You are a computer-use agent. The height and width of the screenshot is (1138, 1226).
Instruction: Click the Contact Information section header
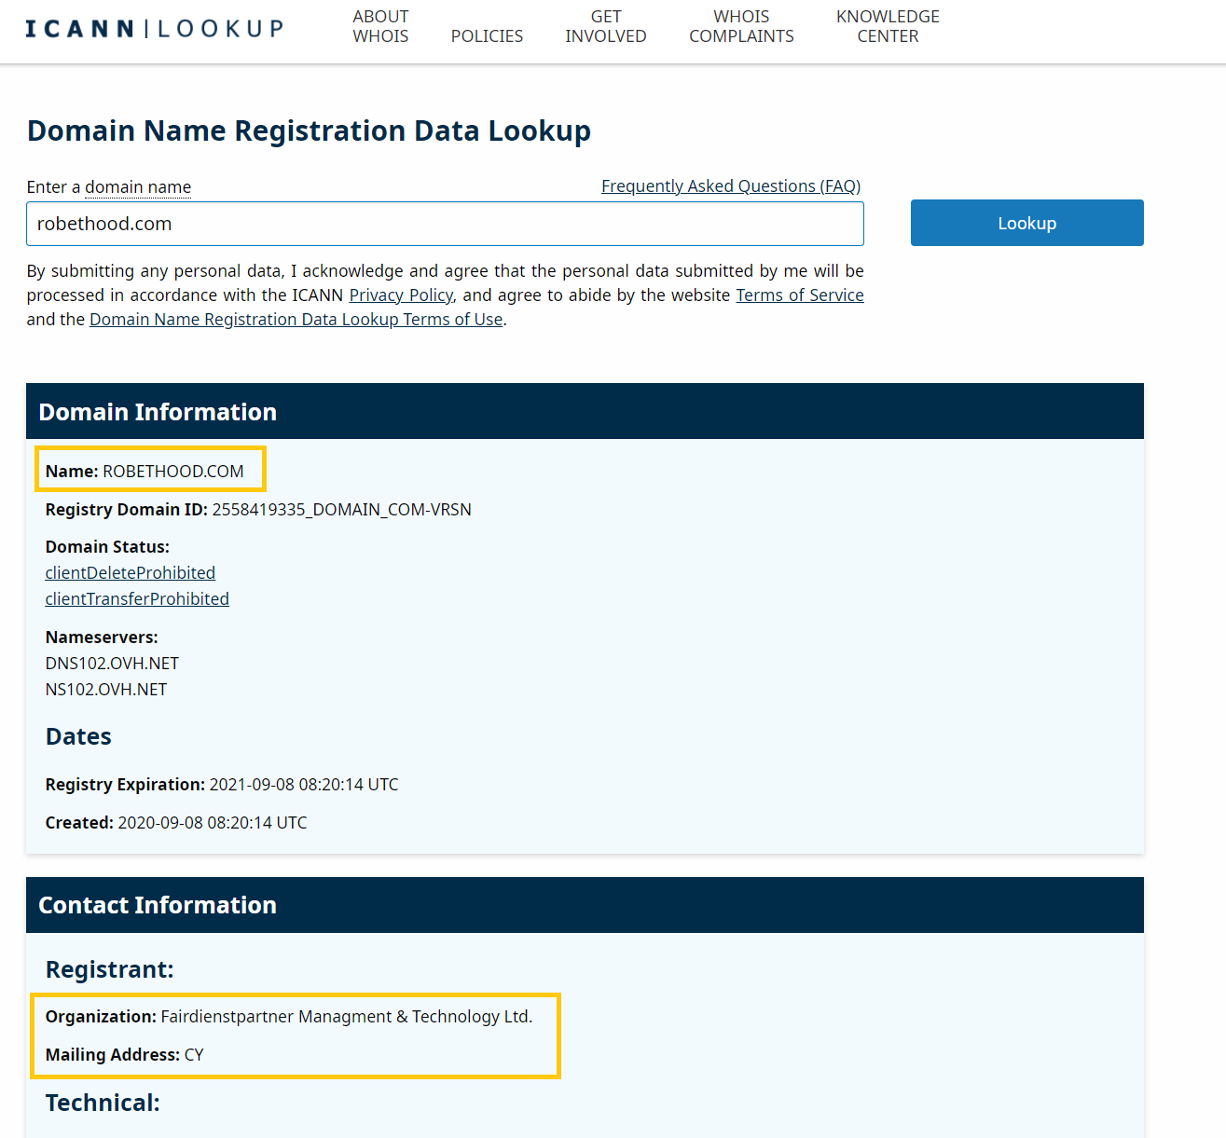(x=585, y=904)
